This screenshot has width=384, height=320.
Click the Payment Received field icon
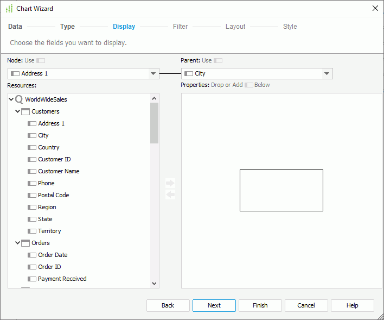coord(32,279)
